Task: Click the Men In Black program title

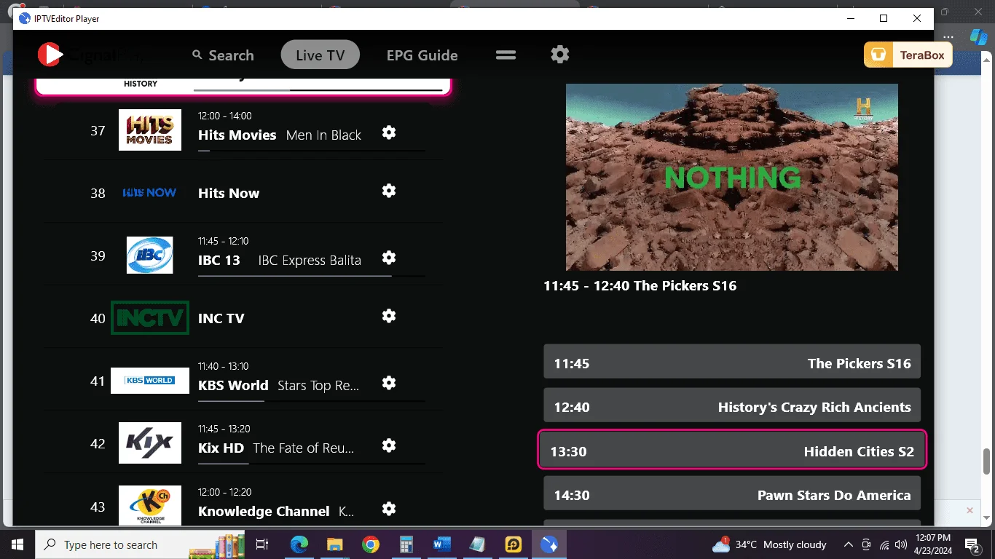Action: pyautogui.click(x=323, y=135)
